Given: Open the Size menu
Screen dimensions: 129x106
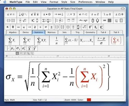Looking at the screenshot, I should point(73,2).
